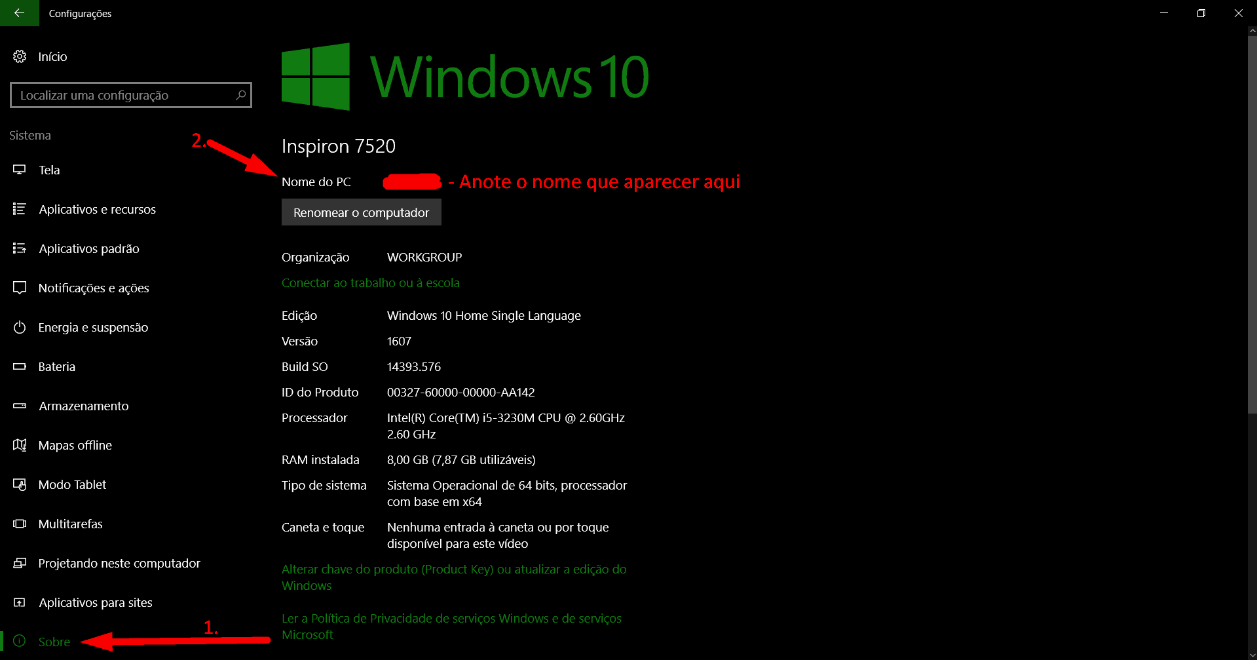1257x660 pixels.
Task: Follow Conectar ao trabalho ou à escola link
Action: click(371, 283)
